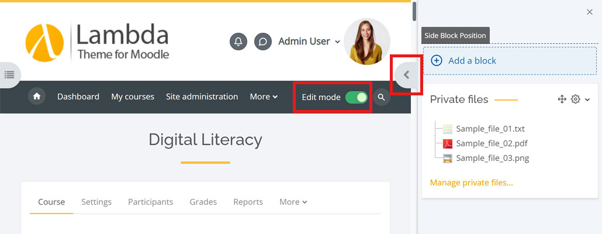Click the Admin User profile picture
Screen dimensions: 602x234
pyautogui.click(x=366, y=42)
